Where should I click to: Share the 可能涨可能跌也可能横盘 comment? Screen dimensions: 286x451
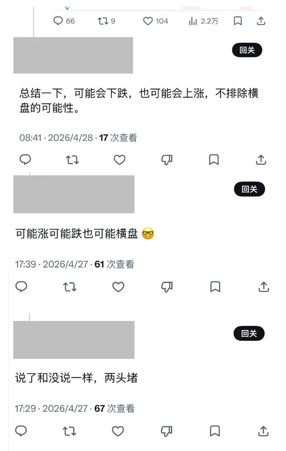264,287
